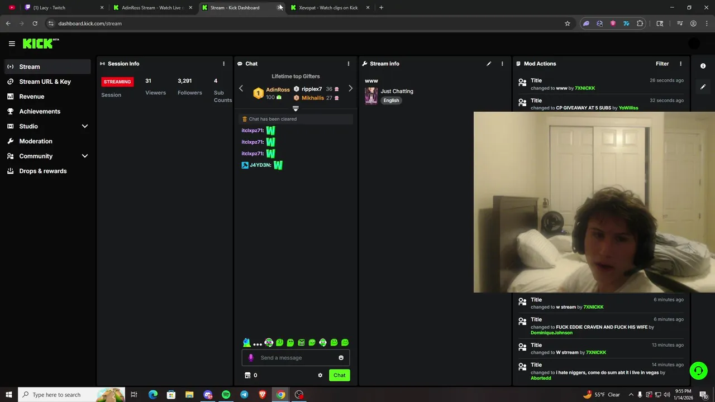Image resolution: width=715 pixels, height=402 pixels.
Task: Send message with the green Chat button
Action: click(340, 375)
